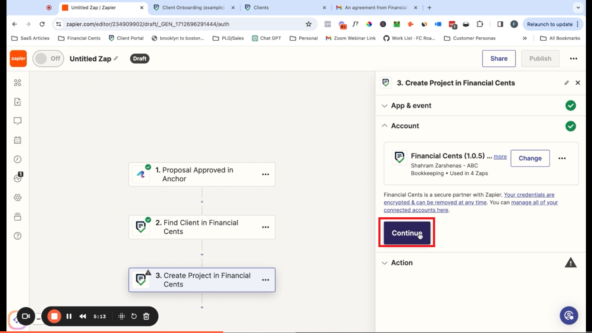
Task: Open the three-dot menu next to Change button
Action: point(562,158)
